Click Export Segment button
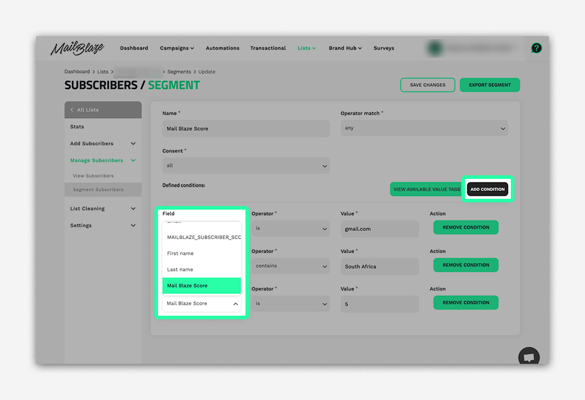Viewport: 585px width, 400px height. click(490, 85)
